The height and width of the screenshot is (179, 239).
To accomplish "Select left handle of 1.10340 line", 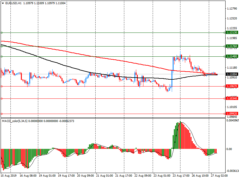I will tap(2, 98).
